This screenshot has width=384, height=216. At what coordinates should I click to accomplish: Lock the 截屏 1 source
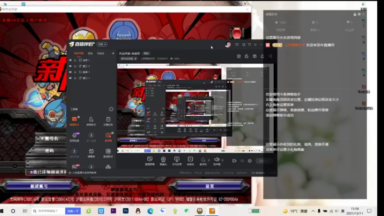point(75,72)
